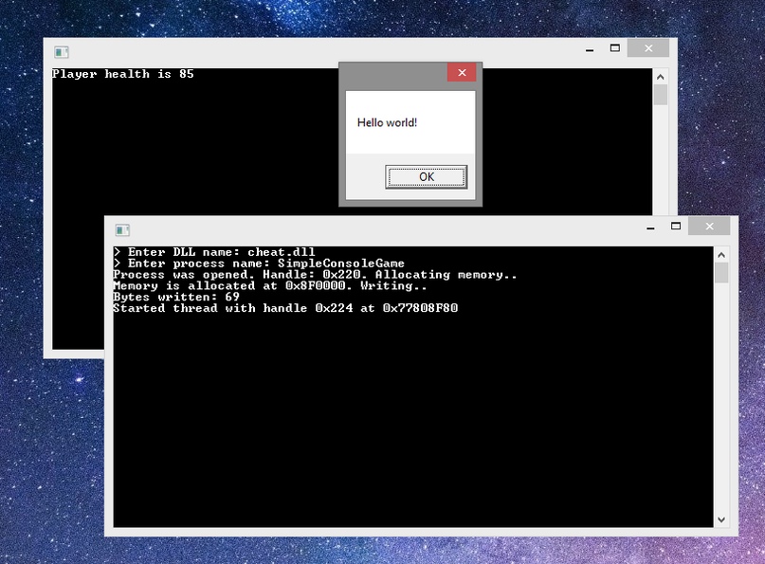Screen dimensions: 765x564
Task: Close the Hello world message box
Action: pos(462,73)
